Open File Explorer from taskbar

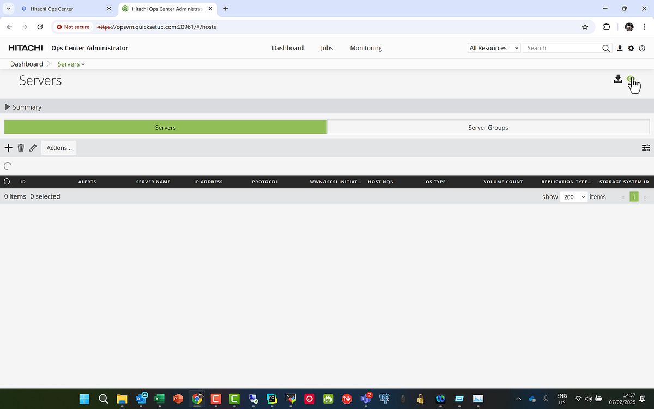click(x=121, y=399)
